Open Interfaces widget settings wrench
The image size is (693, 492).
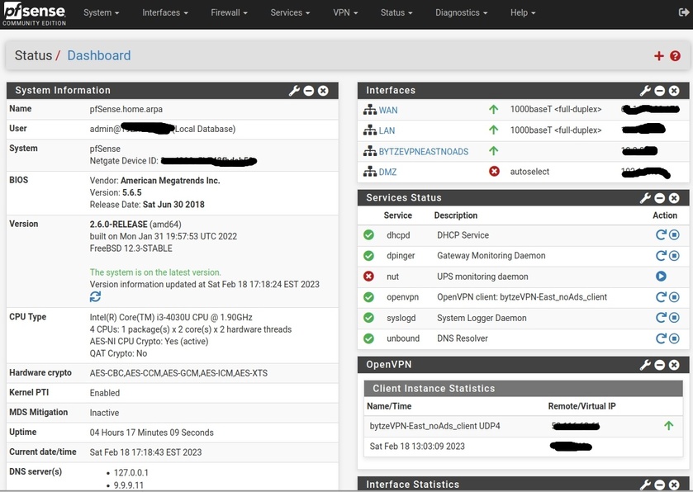(645, 91)
